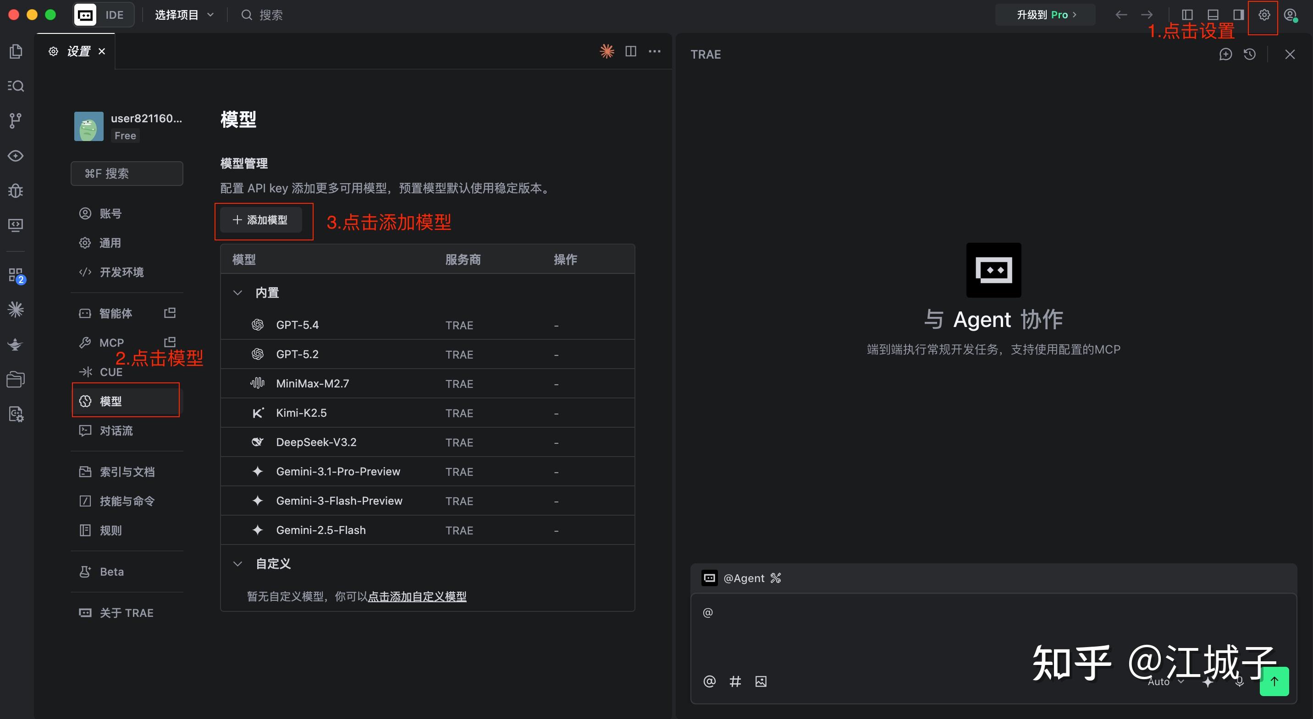Click the 升级到 Pro button
Image resolution: width=1313 pixels, height=719 pixels.
coord(1045,15)
